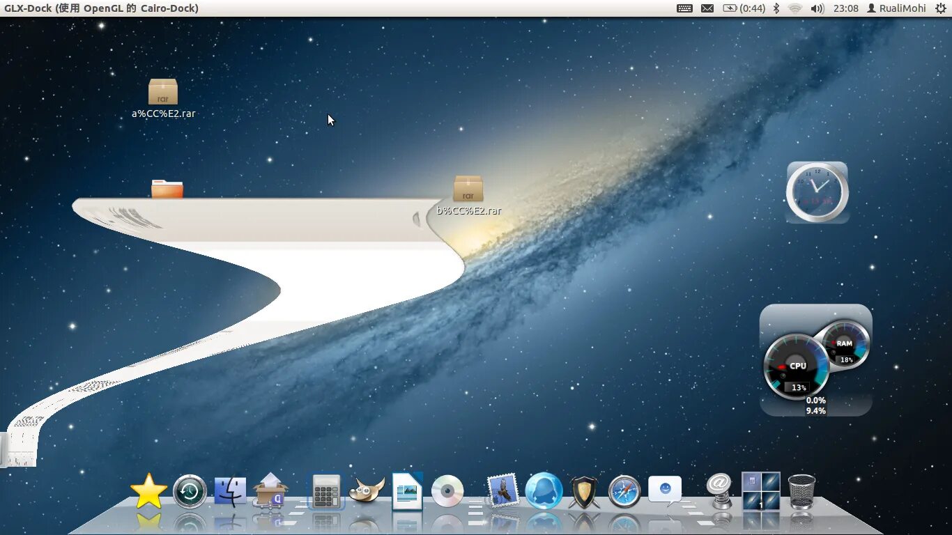Select the a%CC%E2.rar archive on desktop
The height and width of the screenshot is (535, 952).
tap(163, 98)
